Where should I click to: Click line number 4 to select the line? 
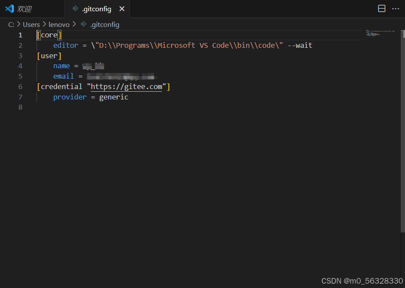click(20, 66)
